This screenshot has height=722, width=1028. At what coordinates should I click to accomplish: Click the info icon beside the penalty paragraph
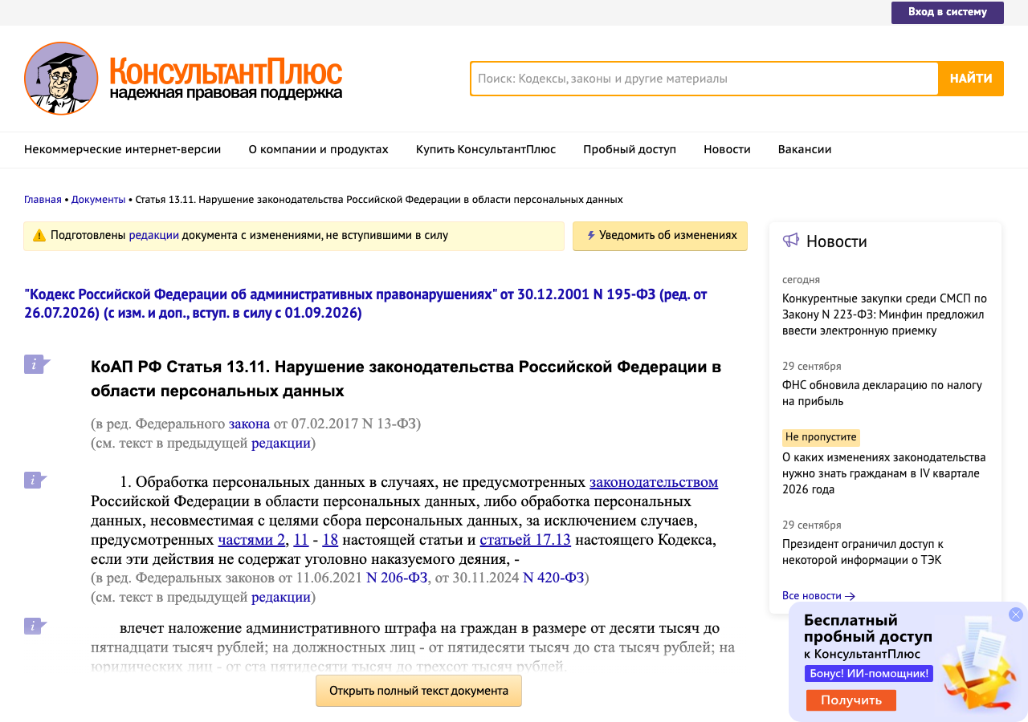point(35,626)
